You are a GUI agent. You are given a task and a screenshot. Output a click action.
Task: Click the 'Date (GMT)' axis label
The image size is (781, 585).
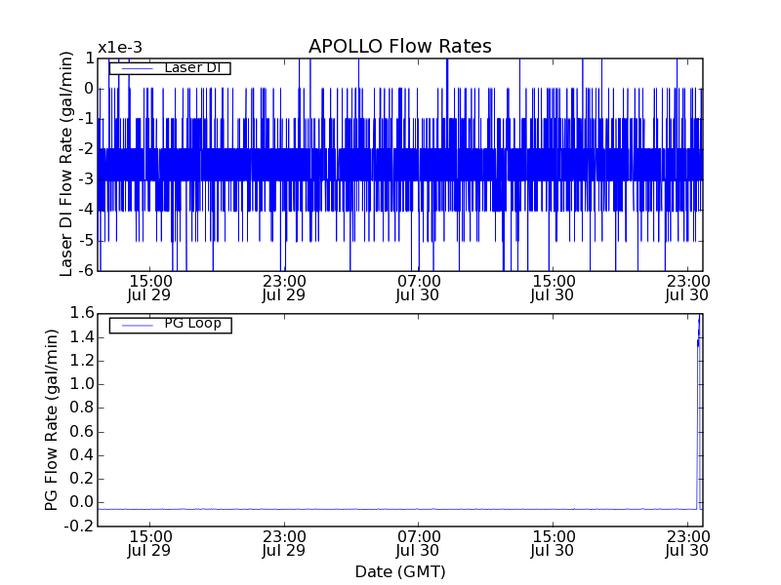(400, 571)
